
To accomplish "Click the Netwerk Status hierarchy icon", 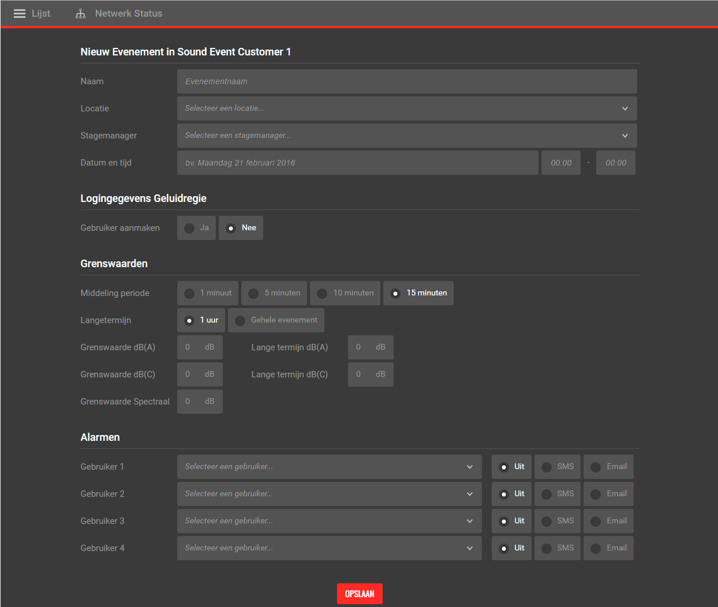I will point(80,14).
